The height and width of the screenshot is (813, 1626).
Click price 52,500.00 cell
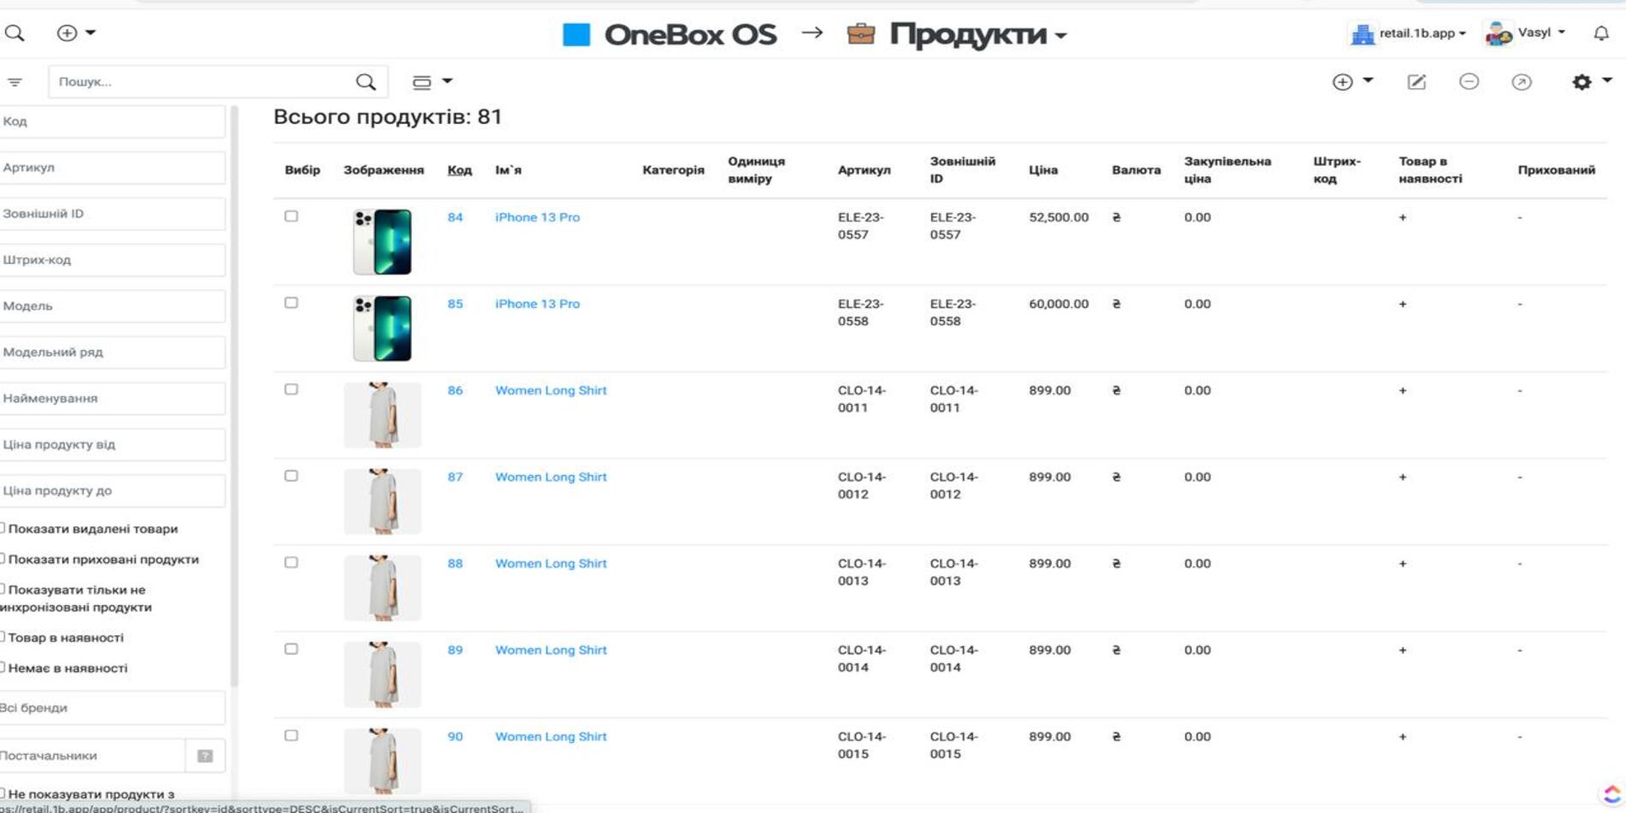tap(1059, 217)
